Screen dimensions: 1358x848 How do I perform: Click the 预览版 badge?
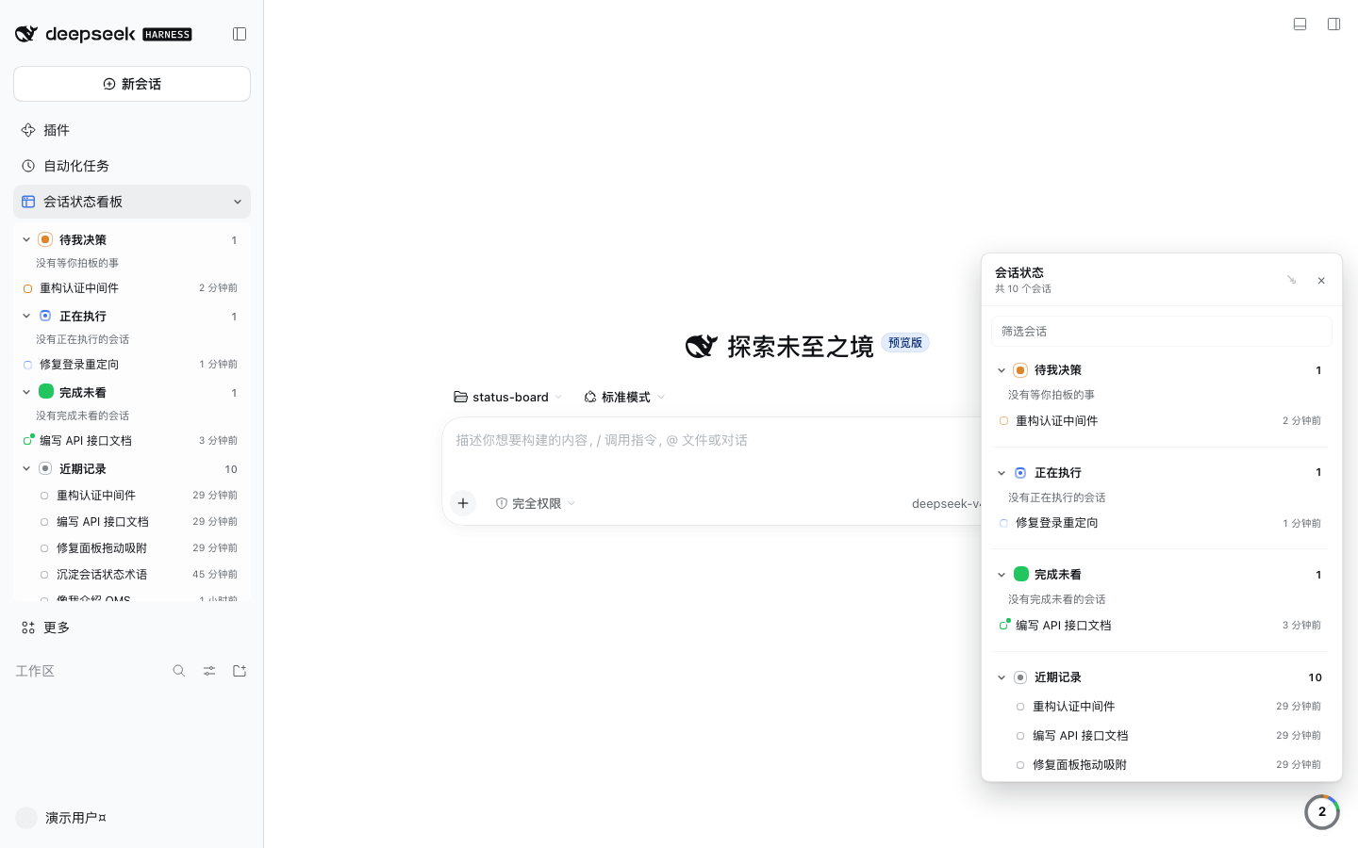tap(905, 343)
